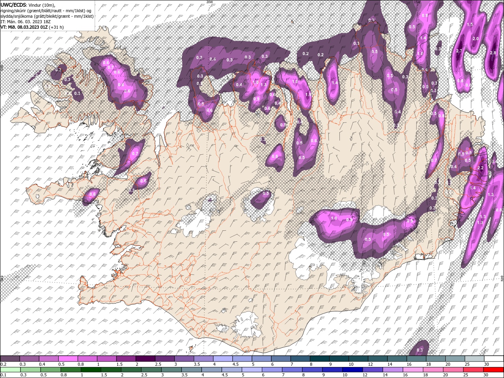Click the legend line starting "rigning/skúrir"
Image resolution: width=504 pixels, height=378 pixels.
[x=46, y=11]
